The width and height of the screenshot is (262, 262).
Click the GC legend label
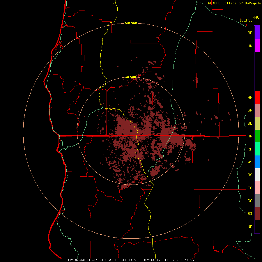point(250,201)
